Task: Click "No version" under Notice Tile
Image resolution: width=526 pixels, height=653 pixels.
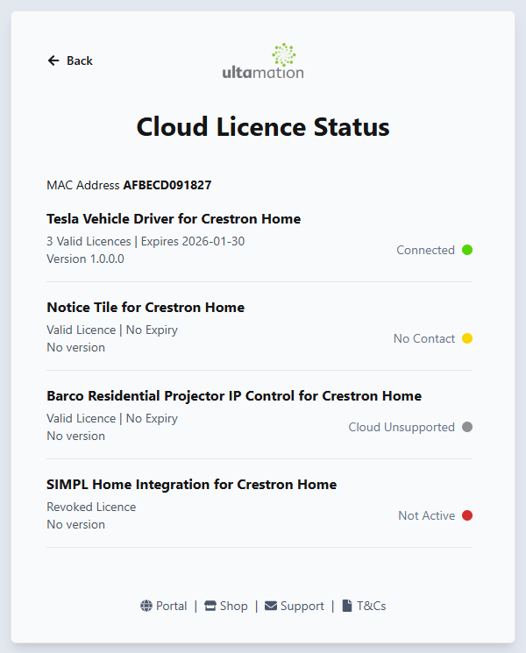Action: point(75,347)
